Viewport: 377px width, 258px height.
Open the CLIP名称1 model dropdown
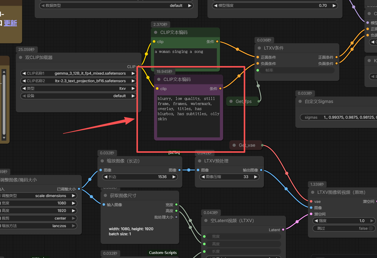point(79,73)
